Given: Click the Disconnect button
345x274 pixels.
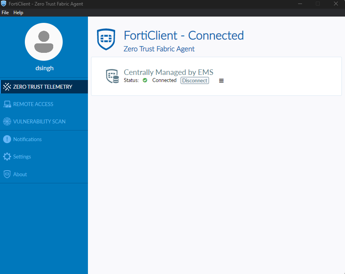Looking at the screenshot, I should tap(195, 80).
